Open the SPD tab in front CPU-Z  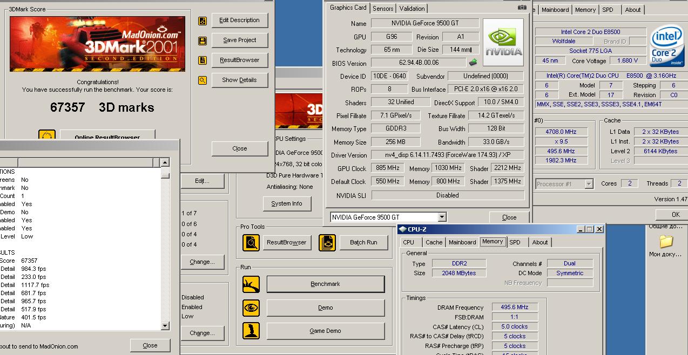[515, 242]
